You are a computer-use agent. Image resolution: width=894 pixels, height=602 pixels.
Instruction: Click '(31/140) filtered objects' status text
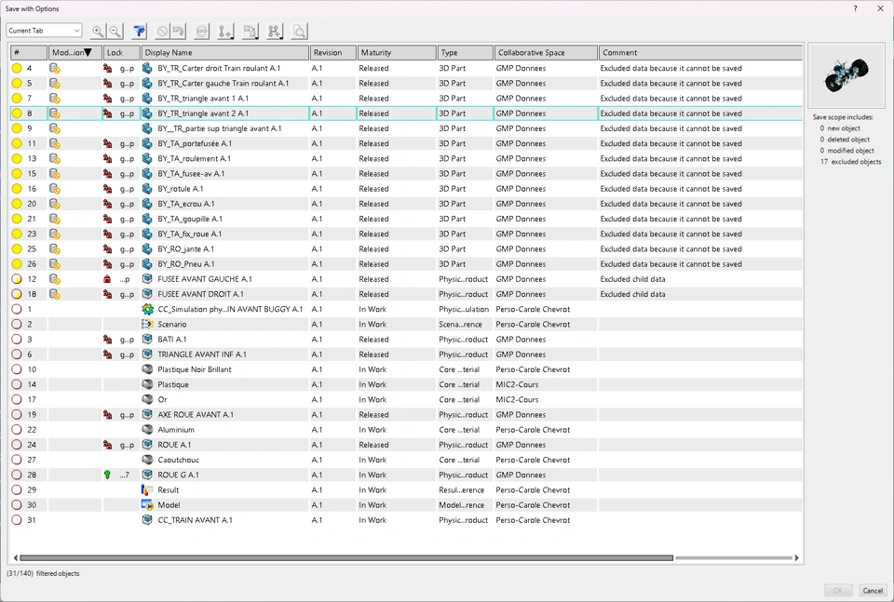[x=43, y=573]
